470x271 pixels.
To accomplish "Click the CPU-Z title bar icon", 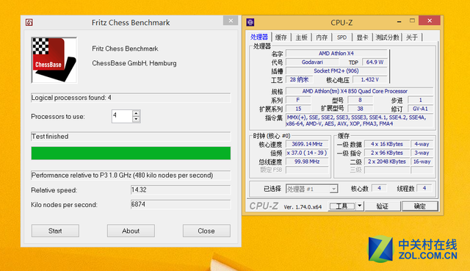I will pyautogui.click(x=250, y=22).
